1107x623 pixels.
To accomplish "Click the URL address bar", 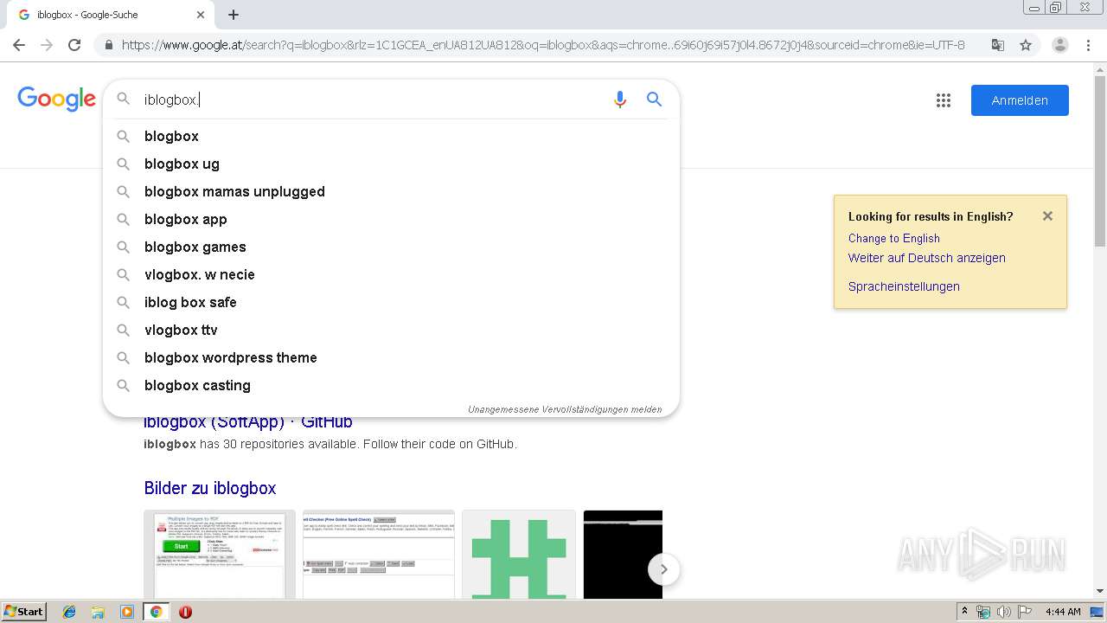I will (x=543, y=45).
